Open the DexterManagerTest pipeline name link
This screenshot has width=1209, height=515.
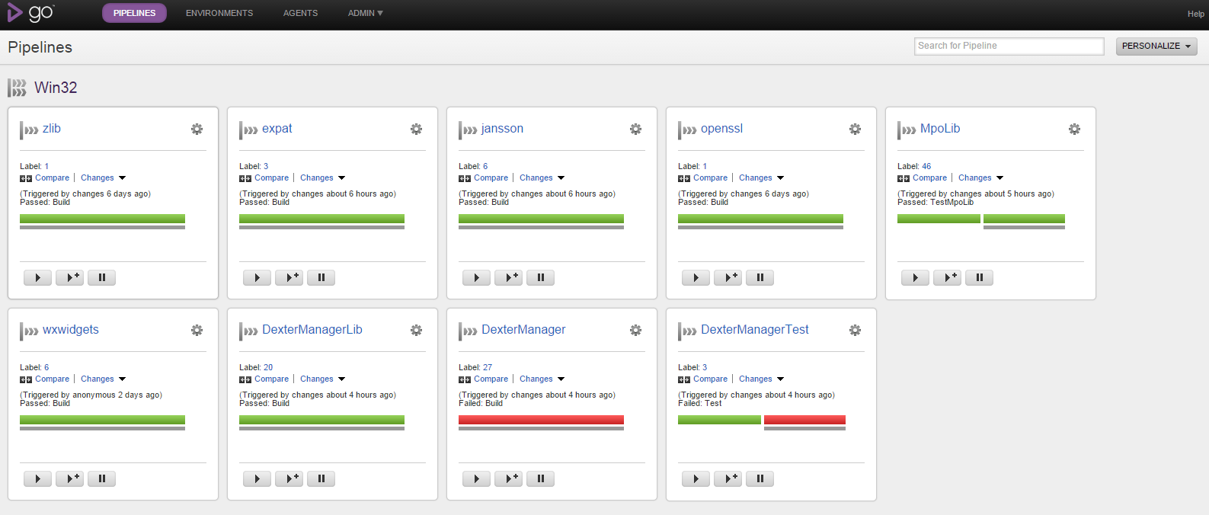[754, 330]
